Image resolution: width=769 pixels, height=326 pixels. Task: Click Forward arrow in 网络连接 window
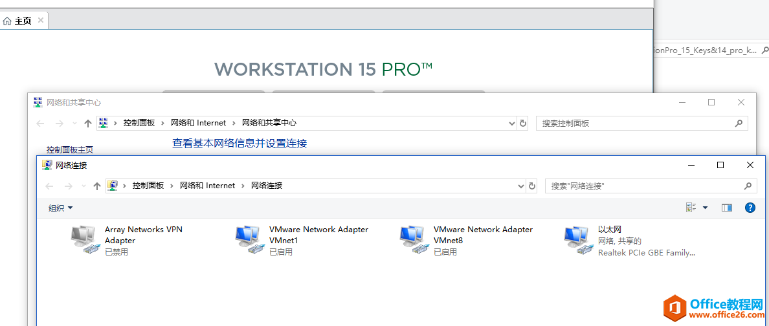[x=69, y=186]
